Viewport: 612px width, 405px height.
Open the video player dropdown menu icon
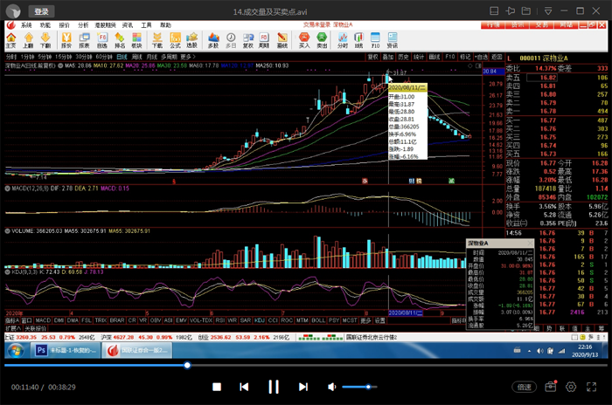coord(548,11)
